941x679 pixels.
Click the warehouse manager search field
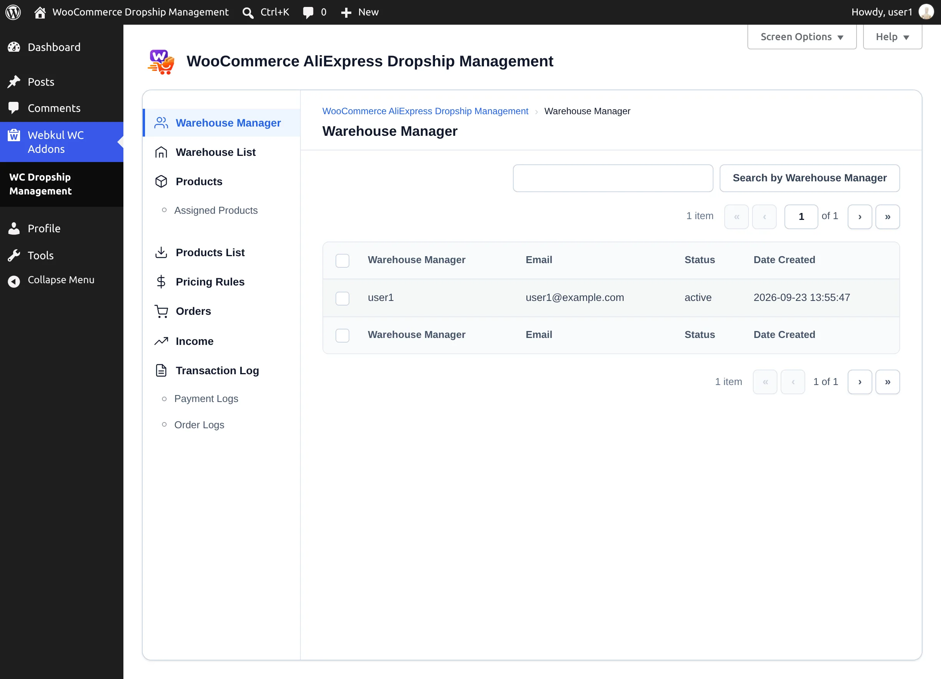pos(613,178)
